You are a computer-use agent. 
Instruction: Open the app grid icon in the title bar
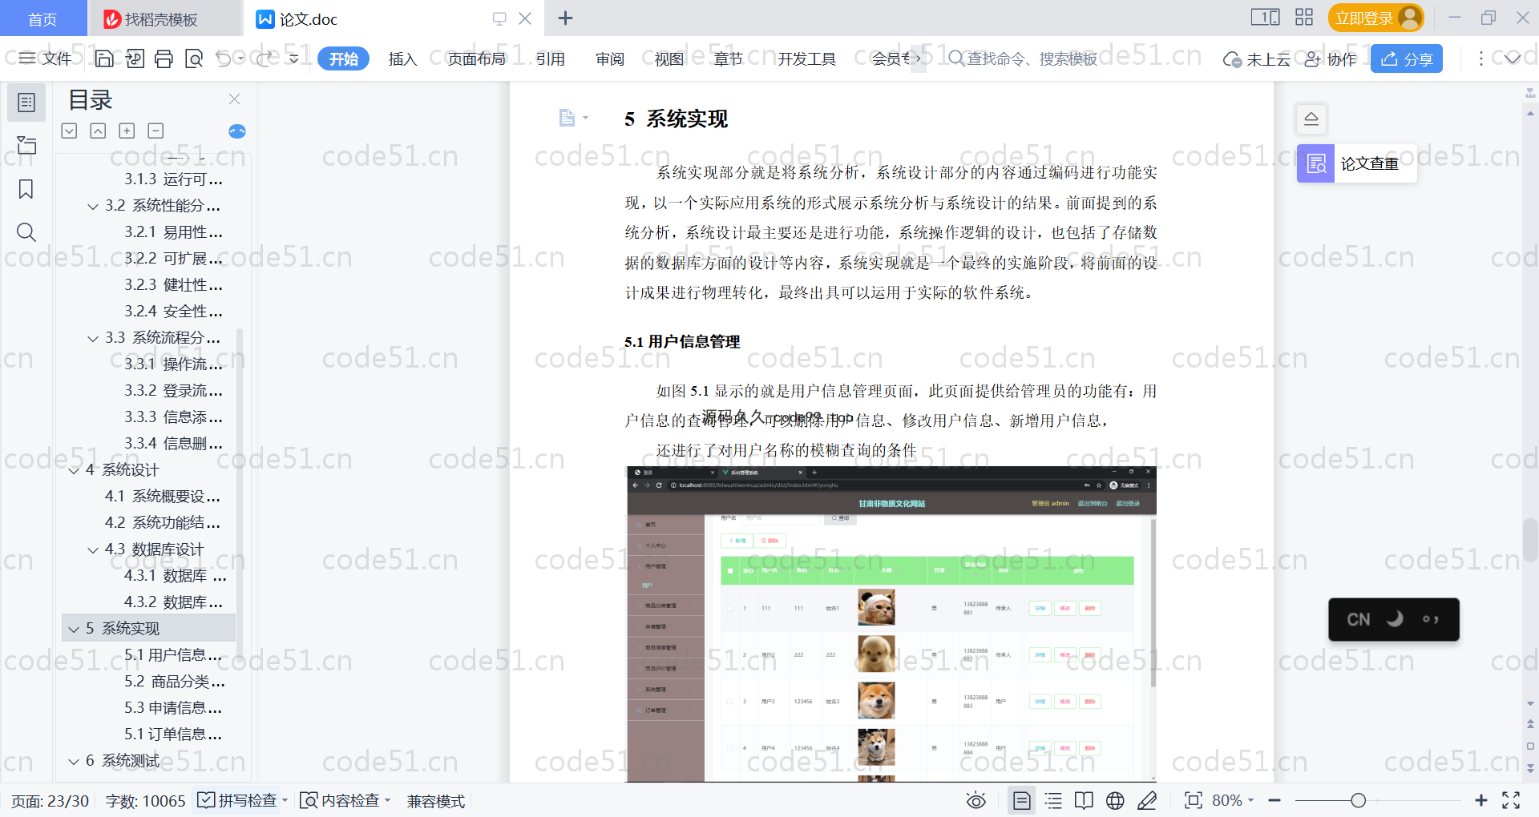(1304, 18)
